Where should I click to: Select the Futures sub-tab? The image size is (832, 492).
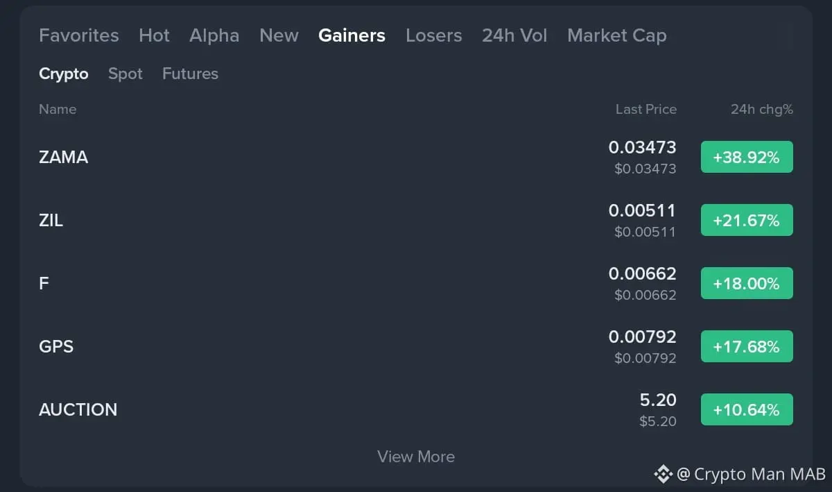click(x=190, y=74)
